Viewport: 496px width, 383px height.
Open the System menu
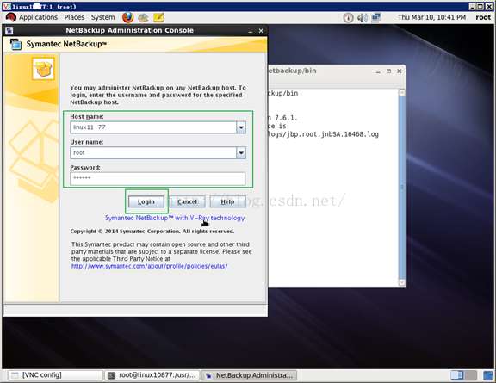[x=102, y=17]
